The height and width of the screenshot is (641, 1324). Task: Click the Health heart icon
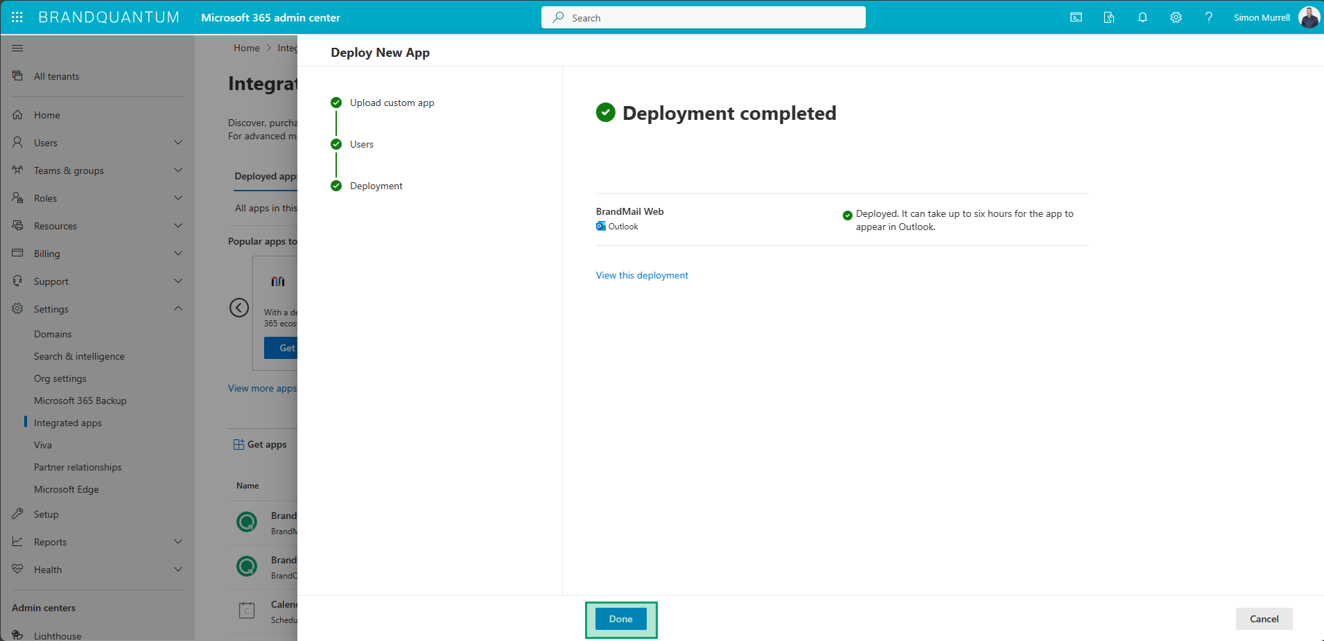[17, 569]
